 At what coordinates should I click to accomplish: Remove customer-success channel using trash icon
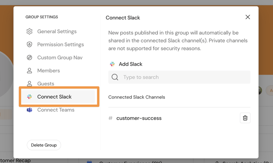tap(245, 118)
